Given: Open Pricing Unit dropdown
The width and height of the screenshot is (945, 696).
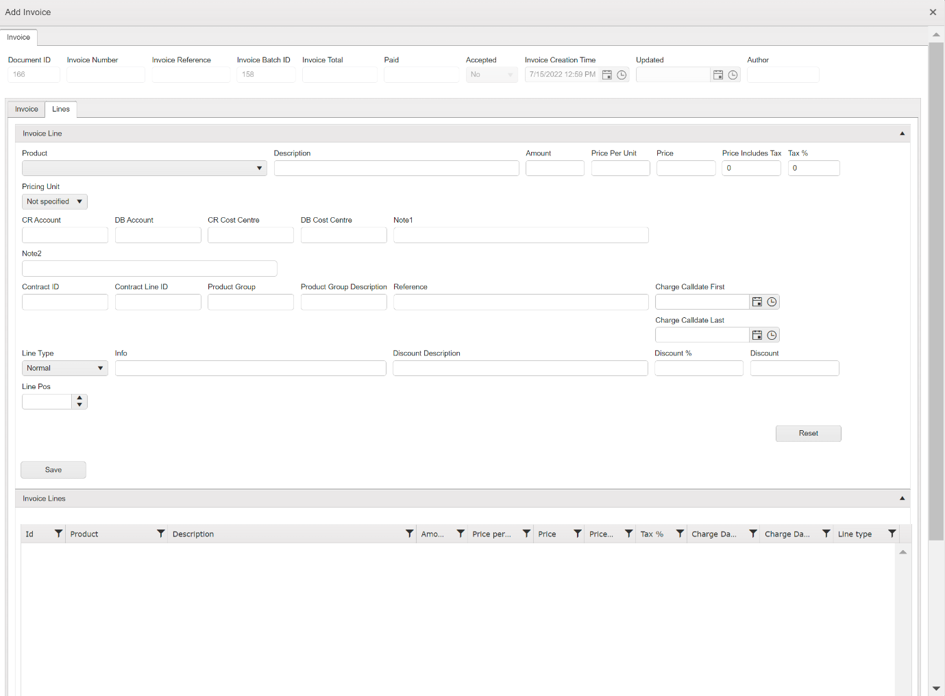Looking at the screenshot, I should click(x=79, y=201).
